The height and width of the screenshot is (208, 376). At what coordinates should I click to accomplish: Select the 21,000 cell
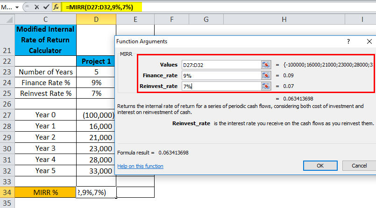click(96, 137)
